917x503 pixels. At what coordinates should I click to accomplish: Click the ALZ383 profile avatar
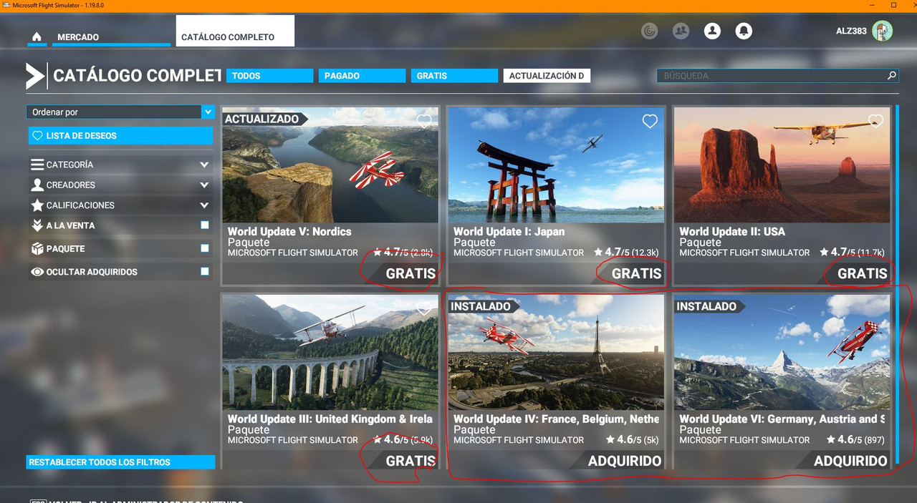pyautogui.click(x=882, y=31)
